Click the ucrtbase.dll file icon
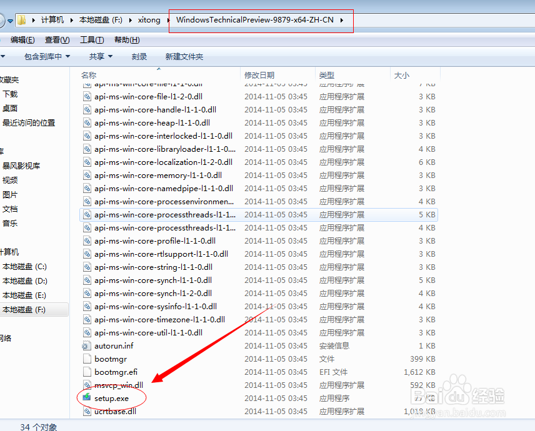The width and height of the screenshot is (535, 431). [87, 411]
